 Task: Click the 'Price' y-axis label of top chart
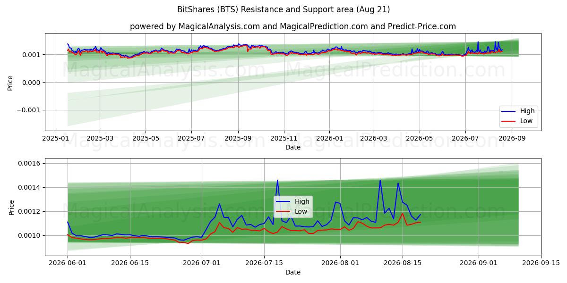pos(10,82)
